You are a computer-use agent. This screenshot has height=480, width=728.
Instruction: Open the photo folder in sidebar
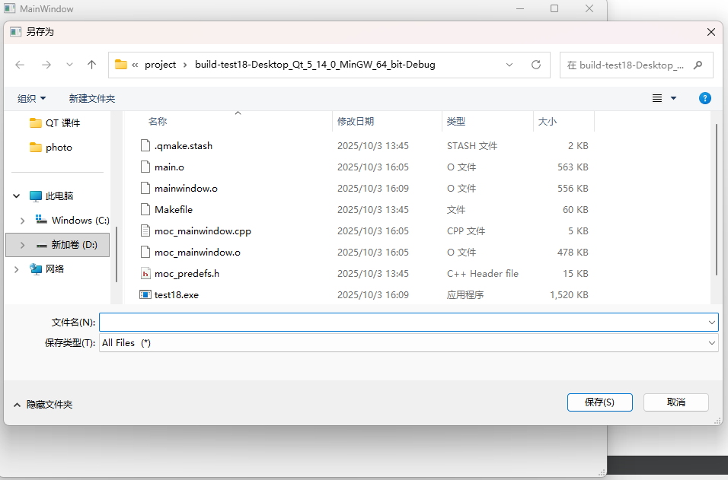pos(50,148)
